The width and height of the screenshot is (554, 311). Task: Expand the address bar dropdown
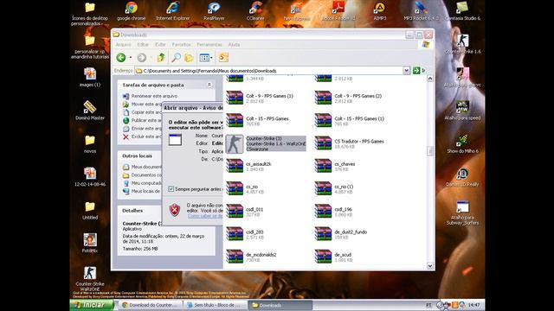point(406,71)
